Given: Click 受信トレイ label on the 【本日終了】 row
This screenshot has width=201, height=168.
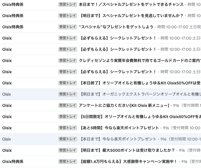Looking at the screenshot, I should coord(68,83).
